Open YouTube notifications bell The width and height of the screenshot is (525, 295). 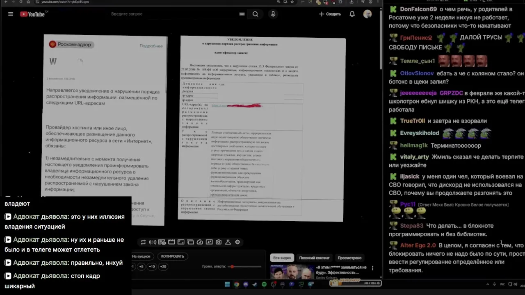pos(352,14)
